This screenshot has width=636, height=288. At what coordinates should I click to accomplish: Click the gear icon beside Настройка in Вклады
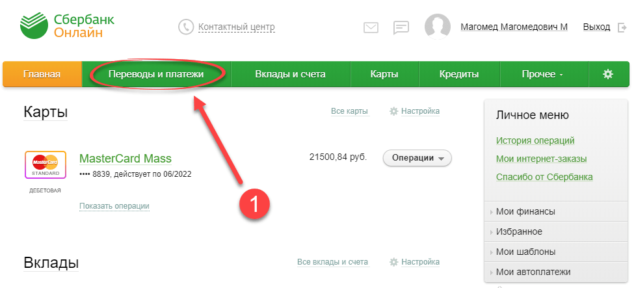point(393,262)
